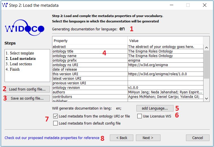The height and width of the screenshot is (147, 214).
Task: Edit this version URI value cell
Action: click(165, 74)
